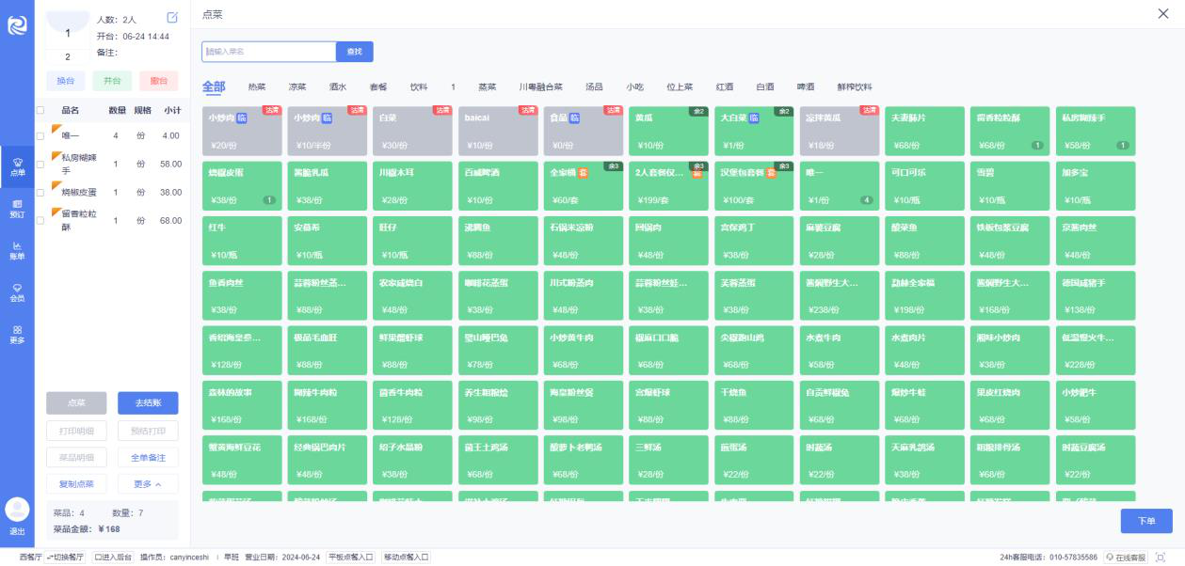1185x566 pixels.
Task: Click the 查找 search button
Action: coord(355,52)
